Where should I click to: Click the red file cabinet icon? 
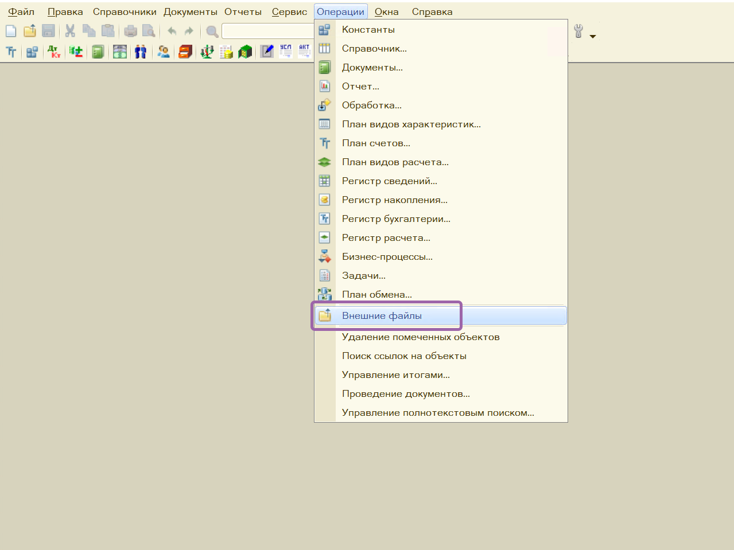point(185,52)
